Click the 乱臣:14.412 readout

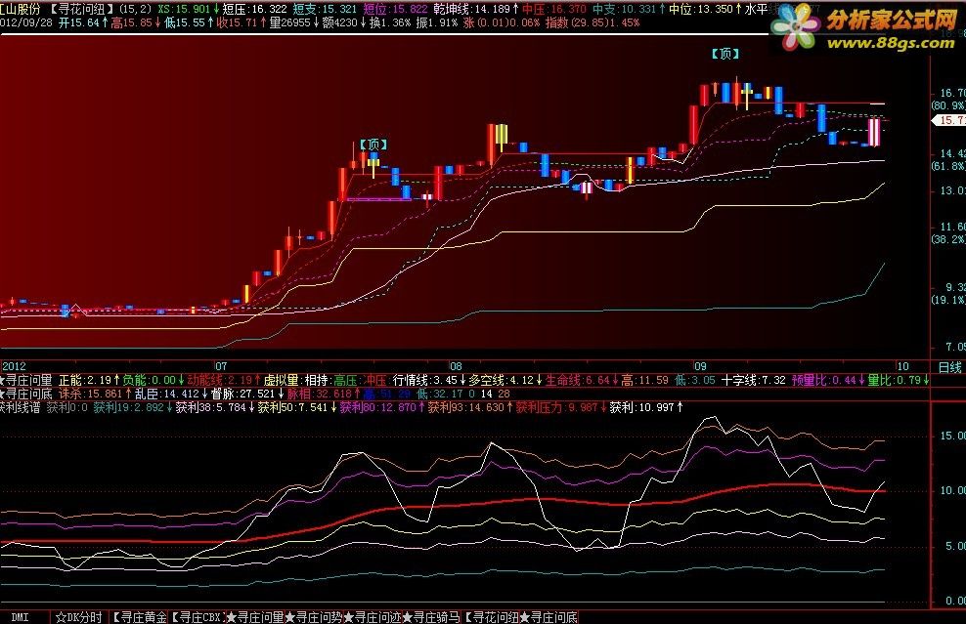[171, 394]
